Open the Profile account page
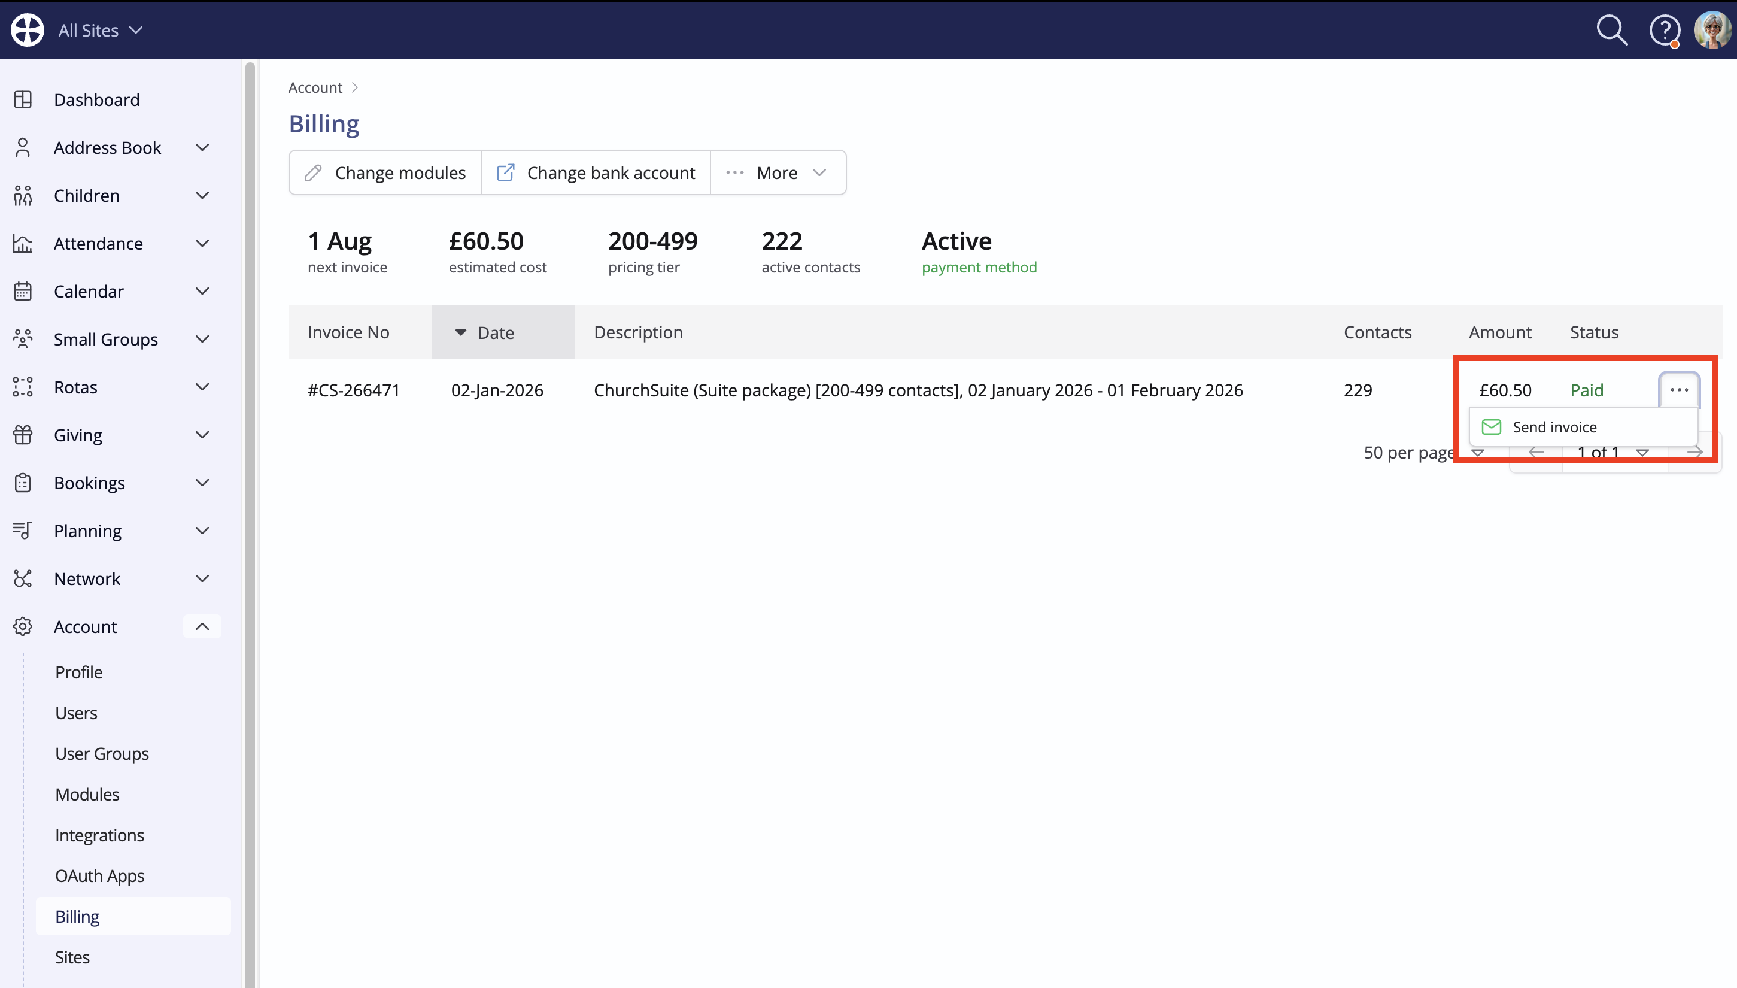Viewport: 1737px width, 988px height. [78, 672]
